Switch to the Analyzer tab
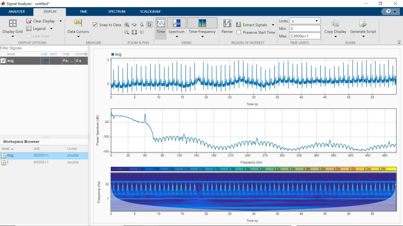The height and width of the screenshot is (226, 403). point(17,12)
